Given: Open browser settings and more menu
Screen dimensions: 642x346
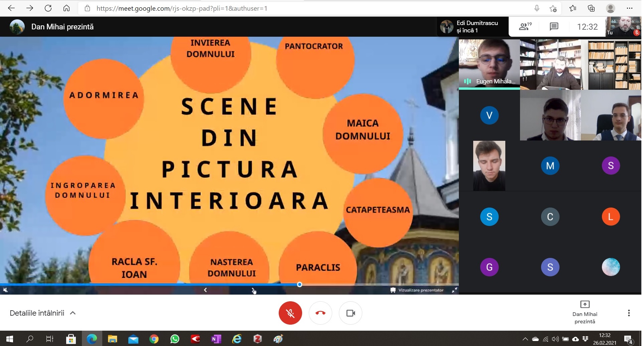Looking at the screenshot, I should (x=629, y=8).
